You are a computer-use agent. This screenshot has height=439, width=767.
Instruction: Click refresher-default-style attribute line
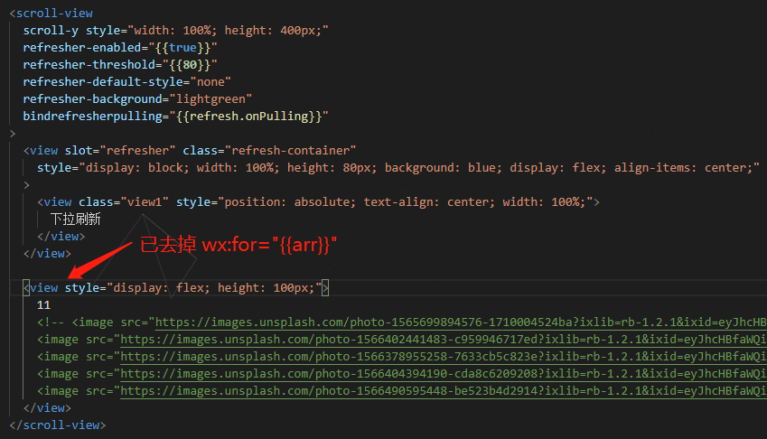pyautogui.click(x=126, y=81)
